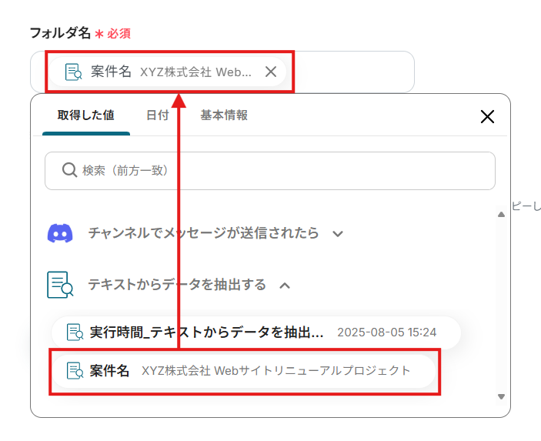Viewport: 541px width, 441px height.
Task: Click scrollbar down arrow in value list
Action: (x=501, y=397)
